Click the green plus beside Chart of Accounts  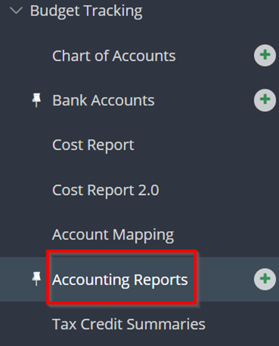pyautogui.click(x=265, y=55)
